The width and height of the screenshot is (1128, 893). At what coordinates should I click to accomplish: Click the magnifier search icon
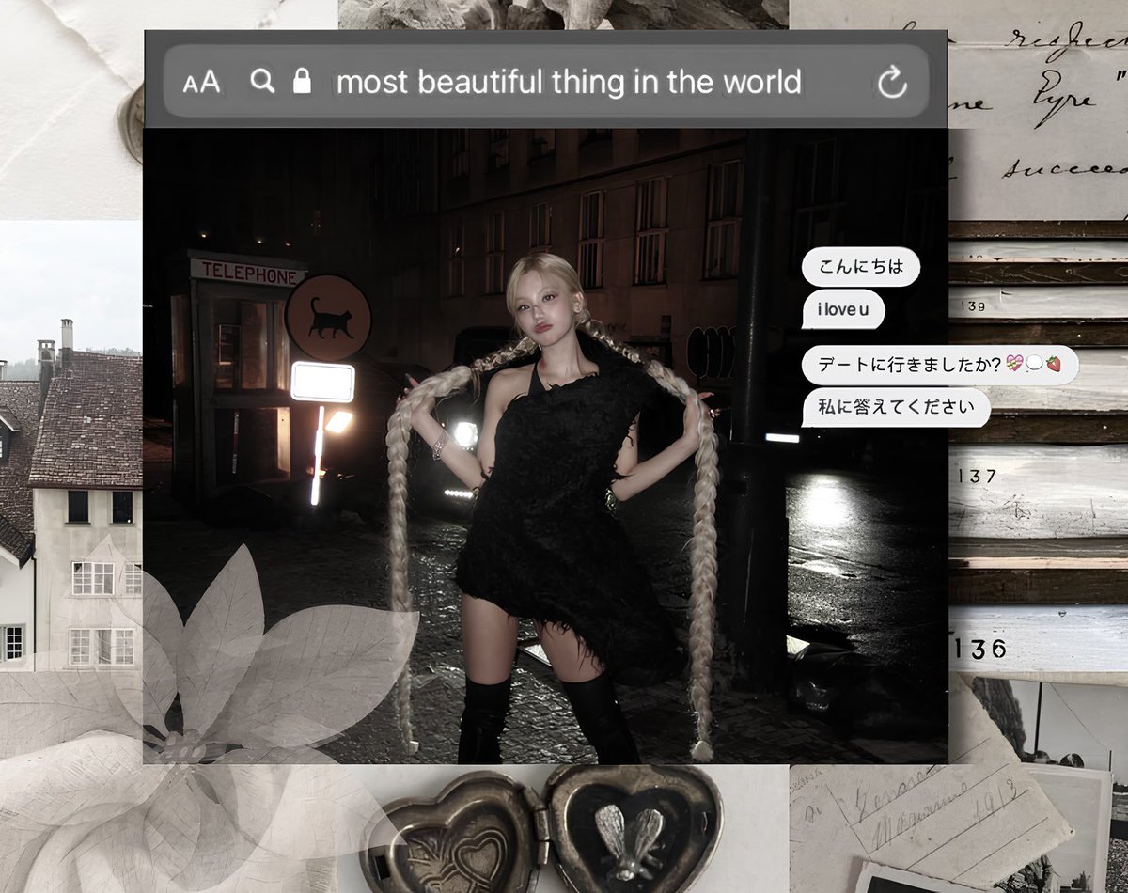(263, 81)
